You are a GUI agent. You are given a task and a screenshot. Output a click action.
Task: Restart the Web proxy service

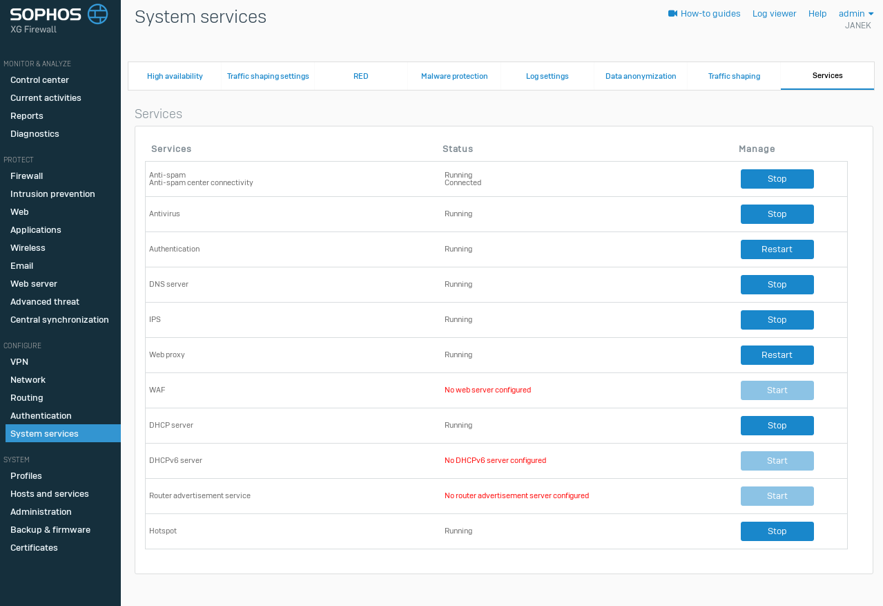tap(777, 355)
